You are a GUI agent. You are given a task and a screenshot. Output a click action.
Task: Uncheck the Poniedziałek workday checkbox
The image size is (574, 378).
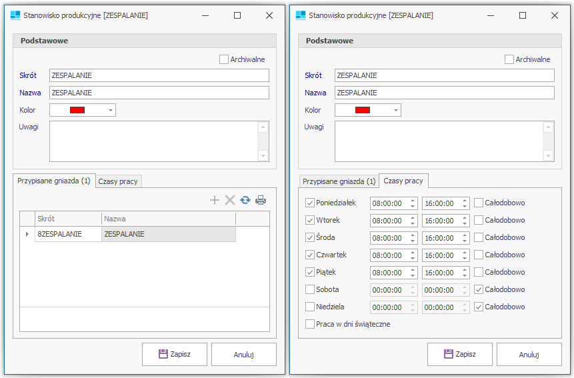(x=310, y=203)
